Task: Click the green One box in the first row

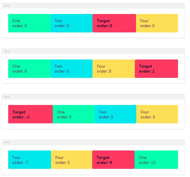Action: coord(29,23)
